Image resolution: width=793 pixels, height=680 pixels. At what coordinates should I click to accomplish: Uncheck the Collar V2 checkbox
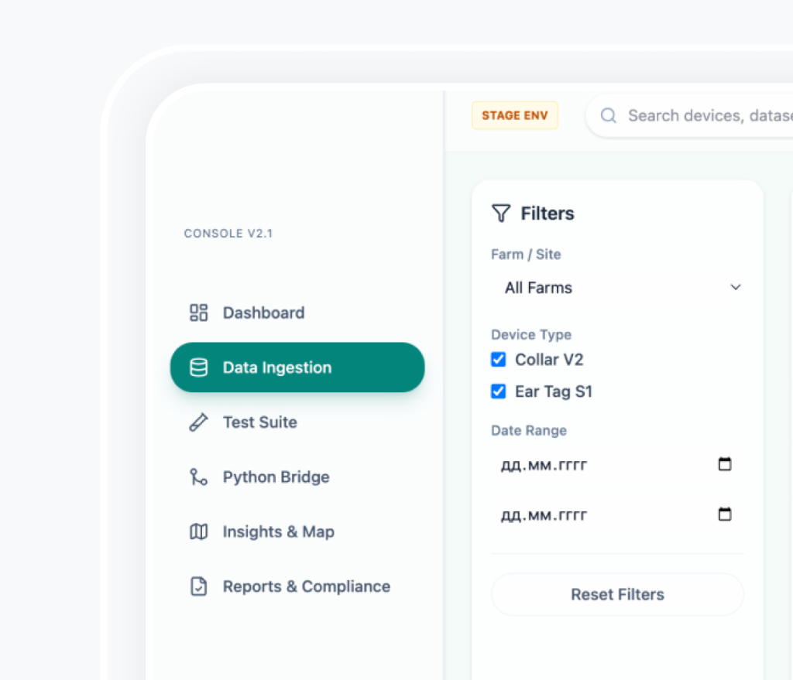499,360
